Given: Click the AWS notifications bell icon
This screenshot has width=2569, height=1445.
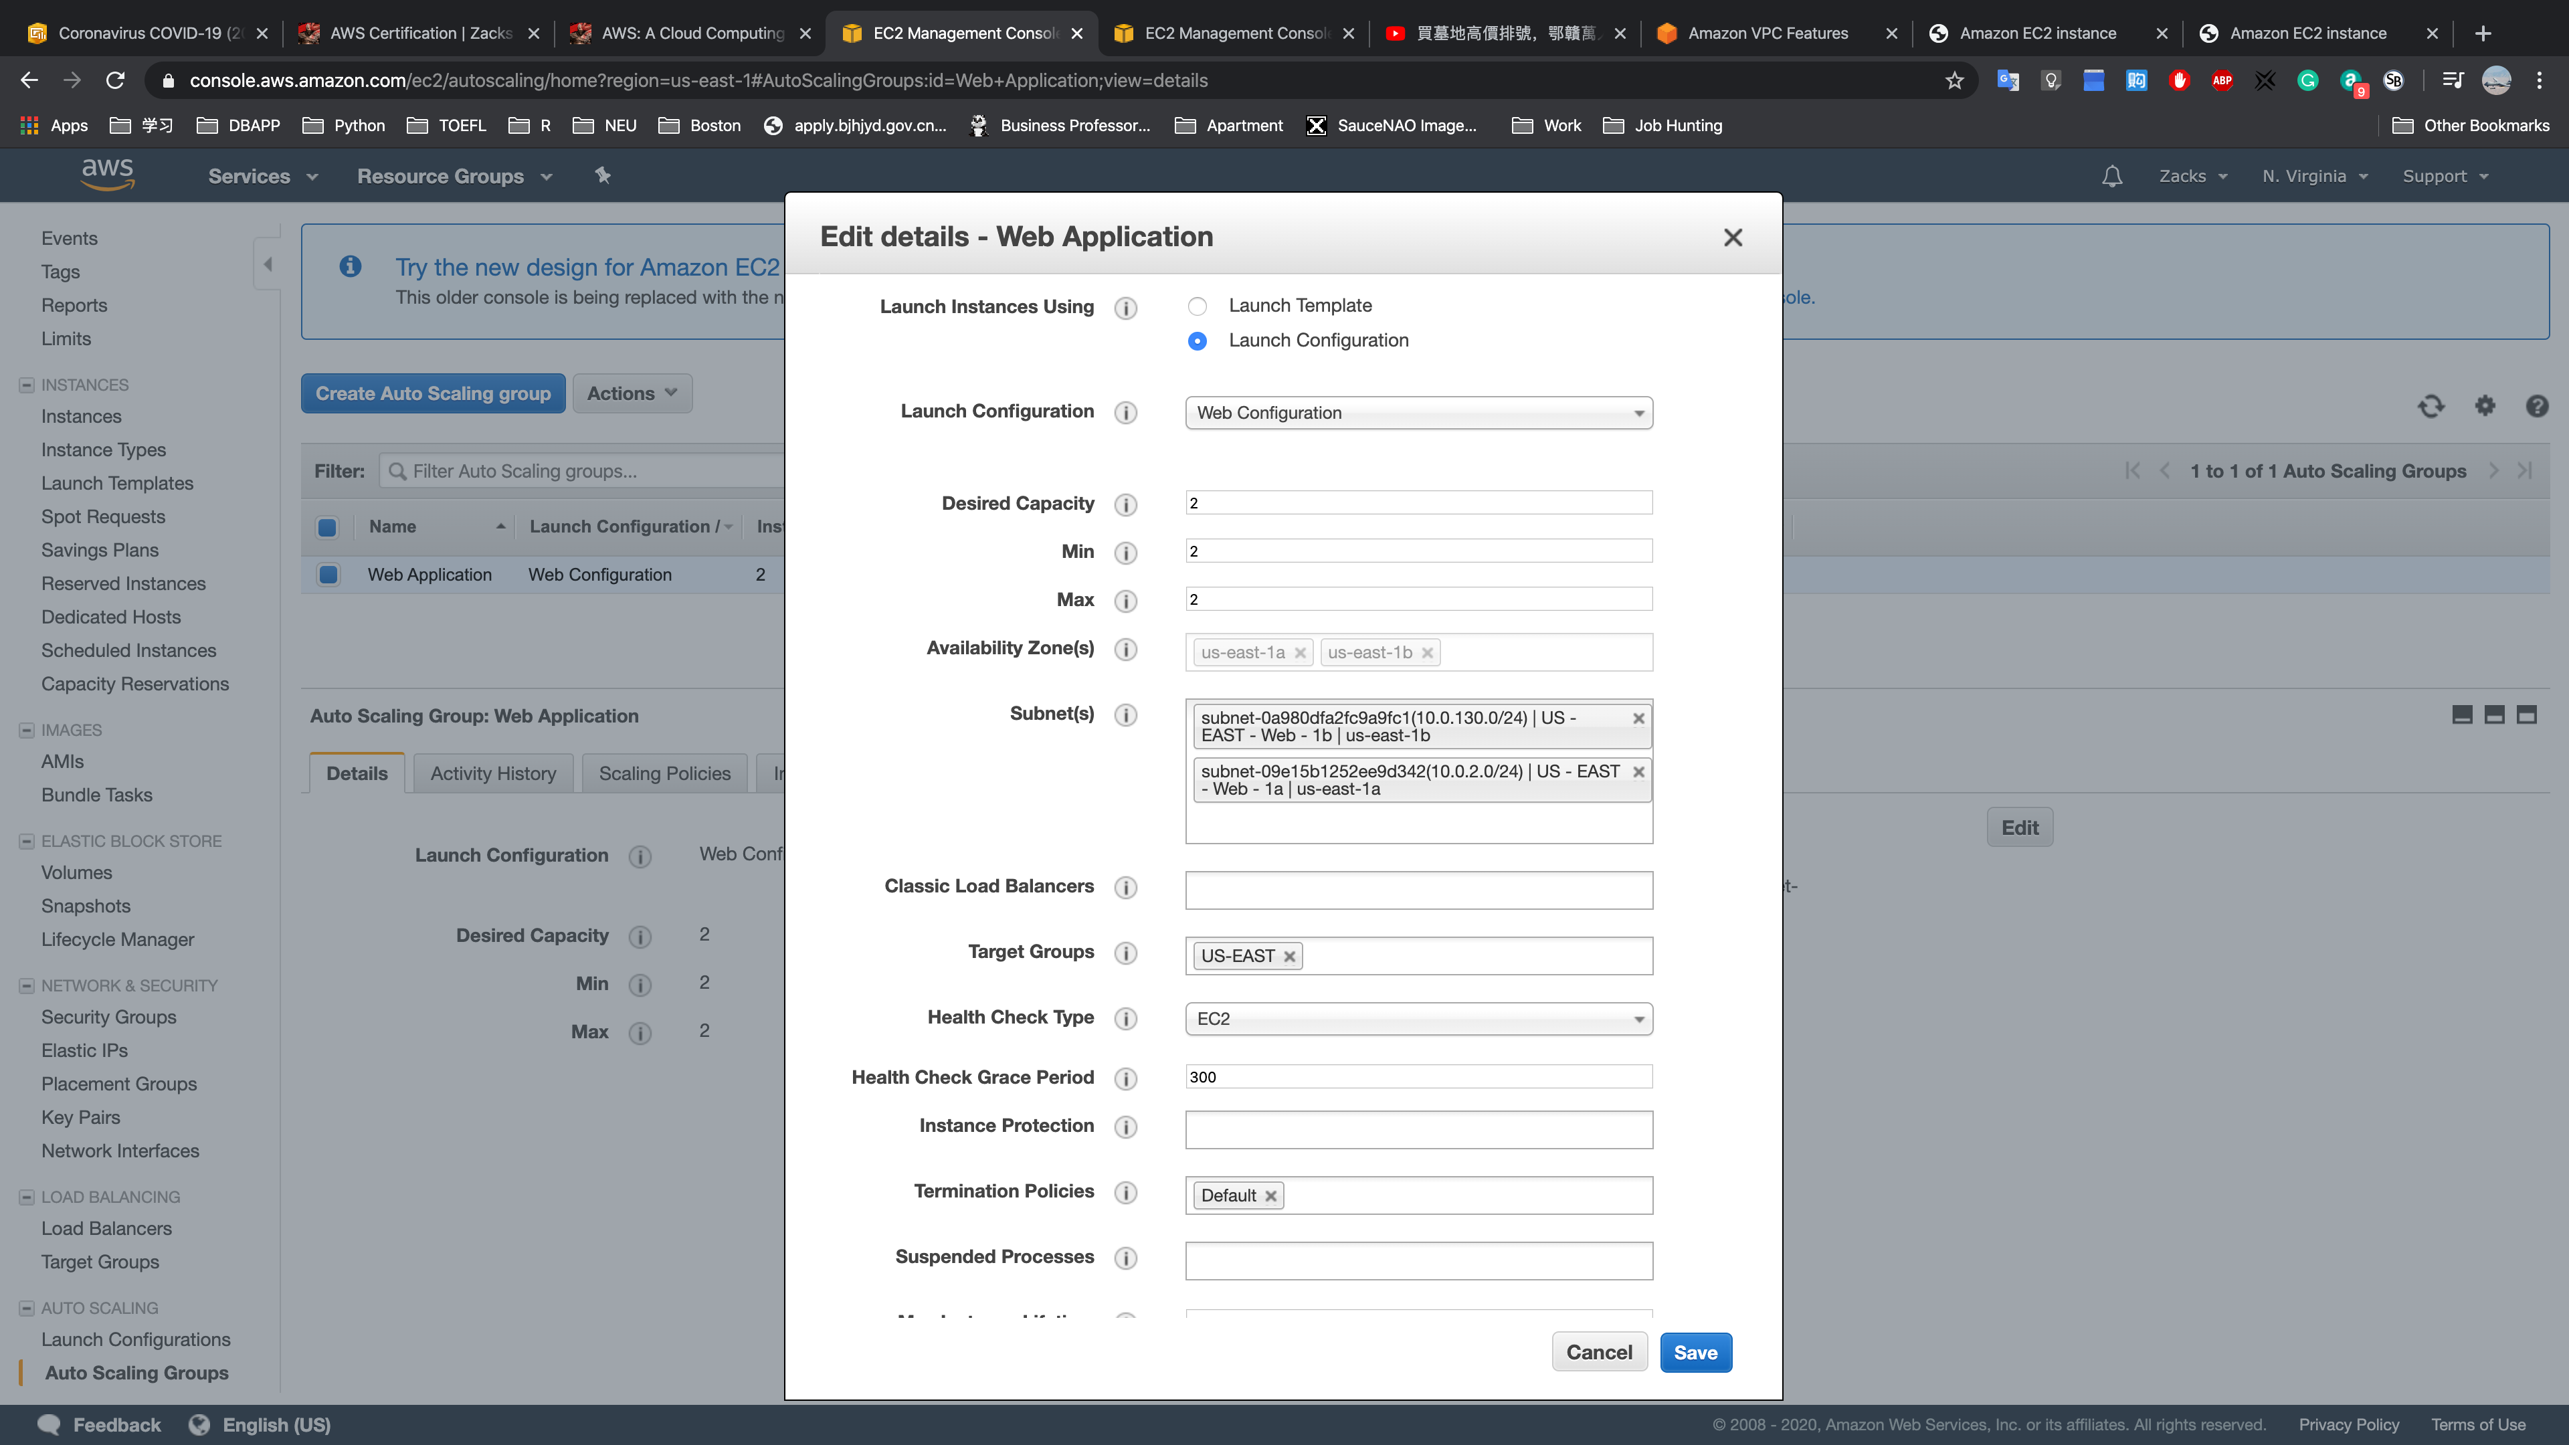Looking at the screenshot, I should (2111, 177).
